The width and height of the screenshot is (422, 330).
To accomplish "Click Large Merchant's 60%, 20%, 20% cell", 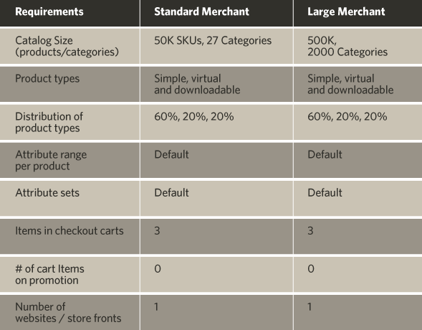I will 347,117.
